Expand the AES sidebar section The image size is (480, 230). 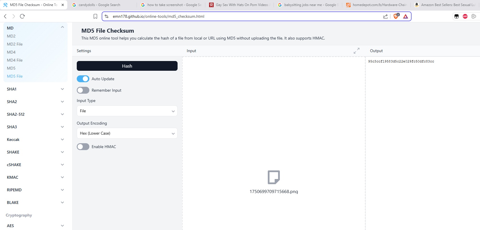coord(36,226)
